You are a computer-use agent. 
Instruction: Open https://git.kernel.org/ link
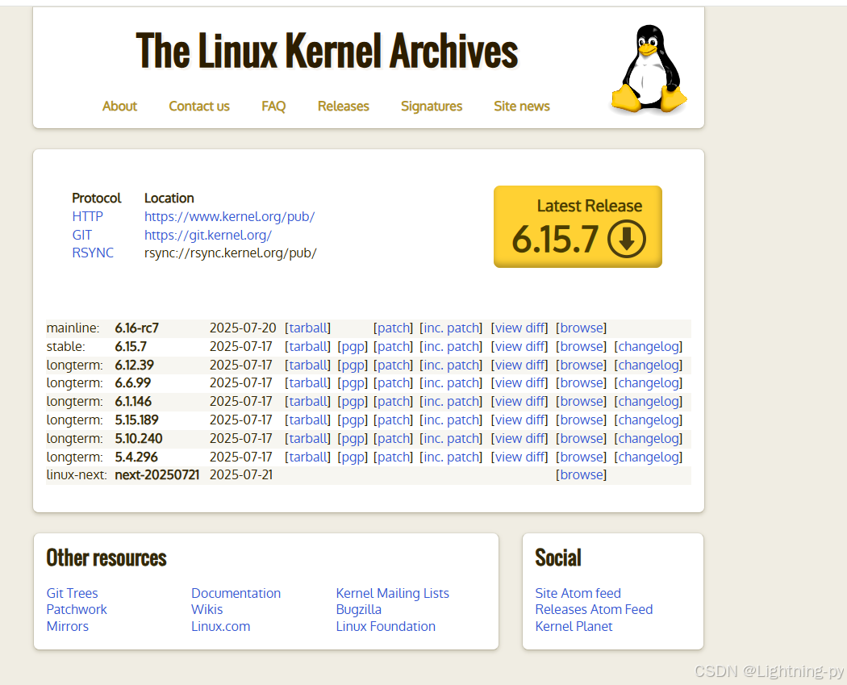[x=207, y=235]
